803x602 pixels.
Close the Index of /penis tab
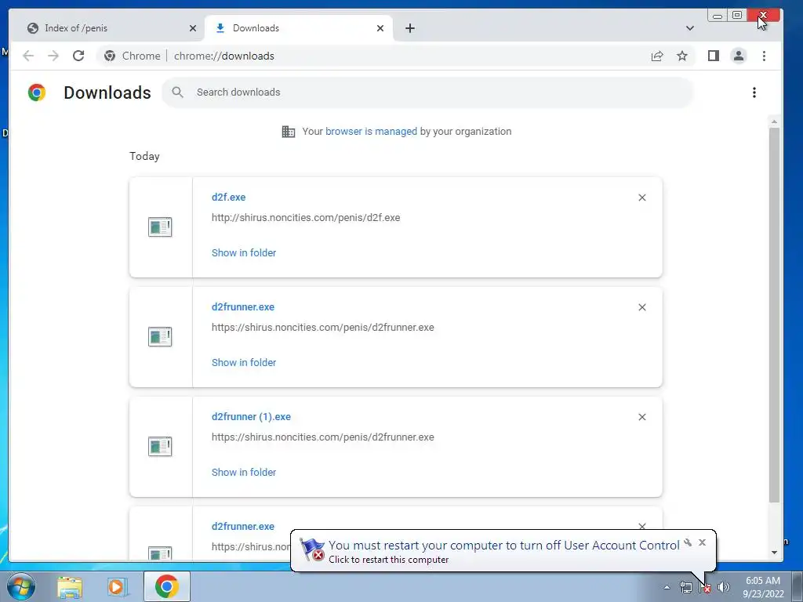coord(193,28)
